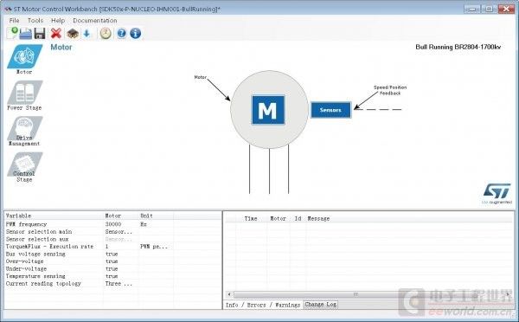Image resolution: width=519 pixels, height=322 pixels.
Task: Click the chip generation toolbar icon
Action: [x=73, y=34]
